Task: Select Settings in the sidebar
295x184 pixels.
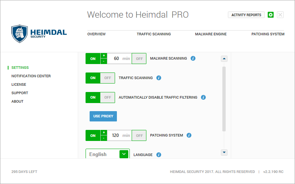Action: pos(20,68)
